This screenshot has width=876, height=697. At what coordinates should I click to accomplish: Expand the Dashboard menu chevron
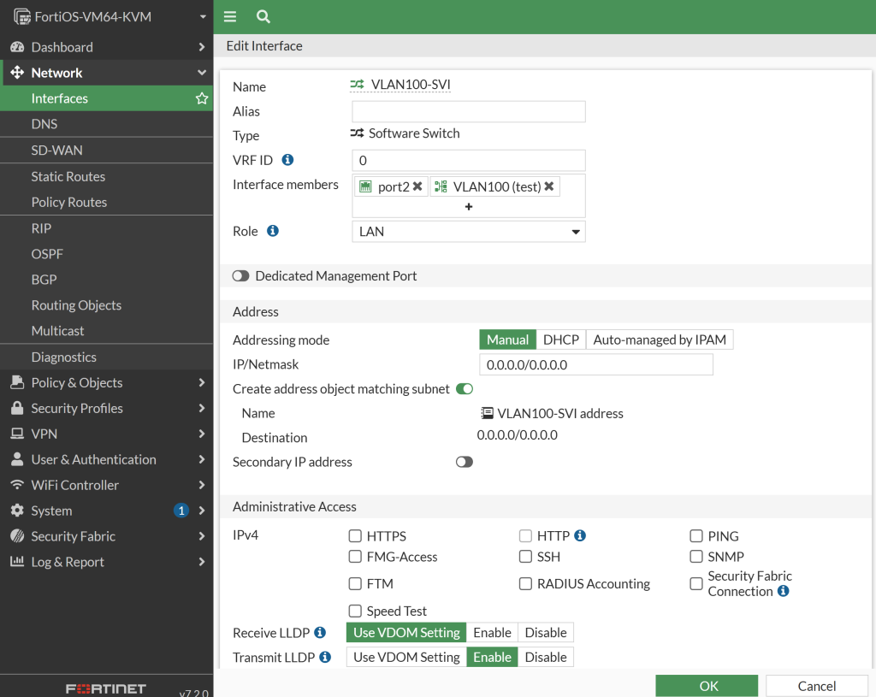coord(202,47)
